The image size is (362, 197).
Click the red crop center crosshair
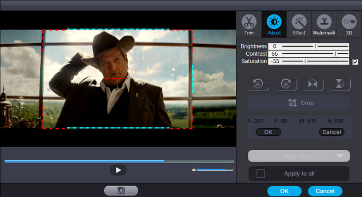pyautogui.click(x=118, y=78)
